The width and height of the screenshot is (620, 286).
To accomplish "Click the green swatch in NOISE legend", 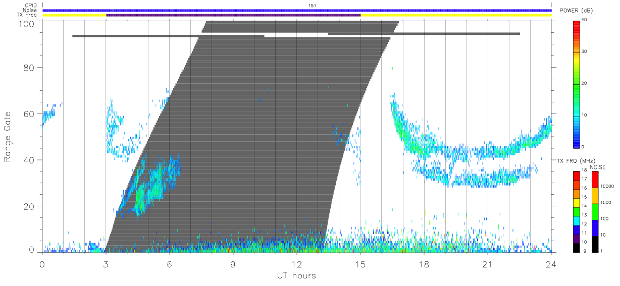I will pos(594,212).
